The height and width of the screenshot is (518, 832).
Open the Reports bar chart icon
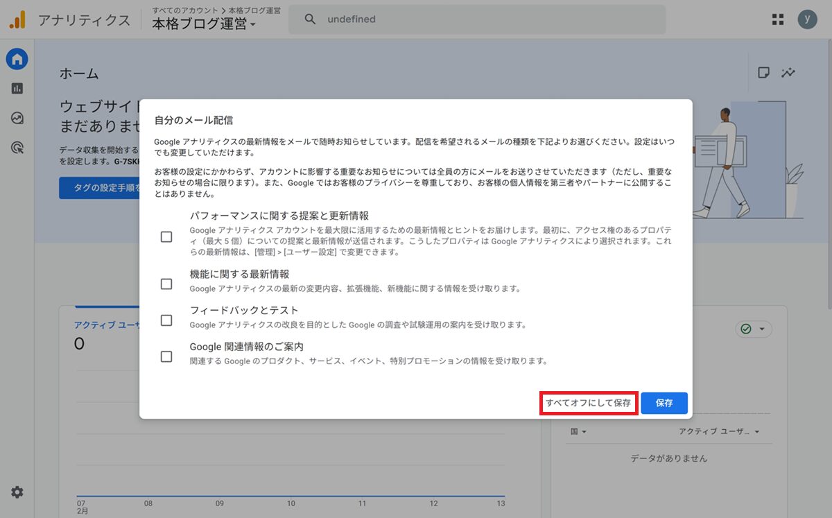click(x=17, y=88)
